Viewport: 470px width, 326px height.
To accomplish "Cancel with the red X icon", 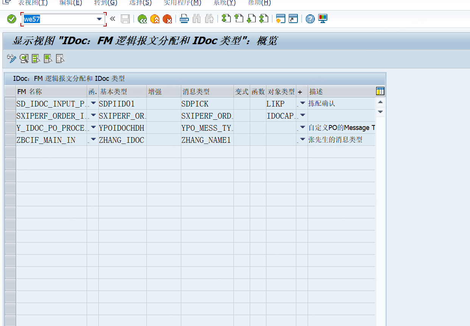I will click(167, 18).
